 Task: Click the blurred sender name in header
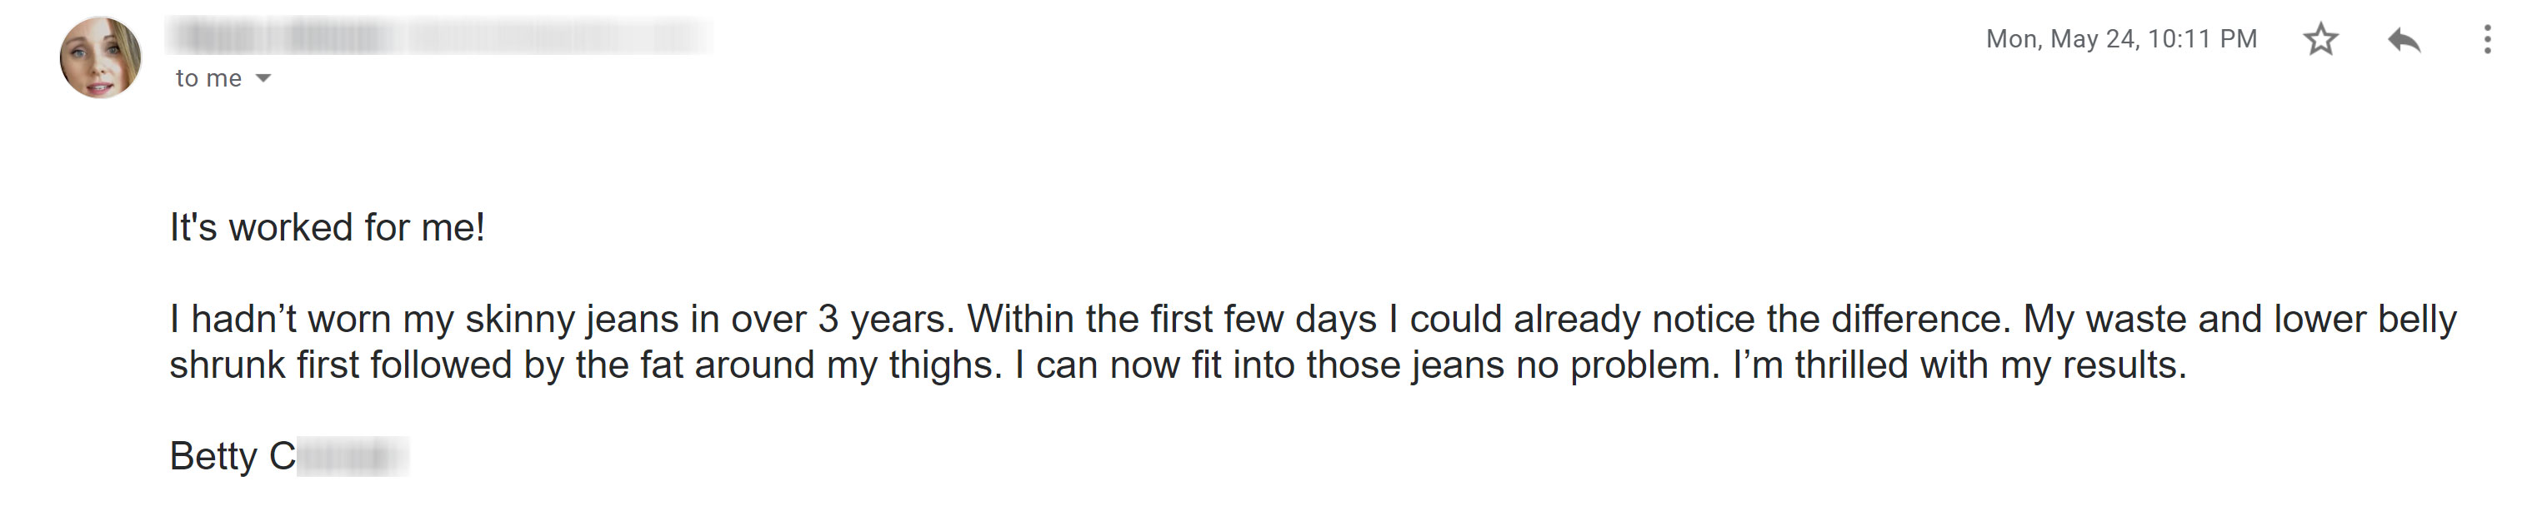tap(284, 37)
